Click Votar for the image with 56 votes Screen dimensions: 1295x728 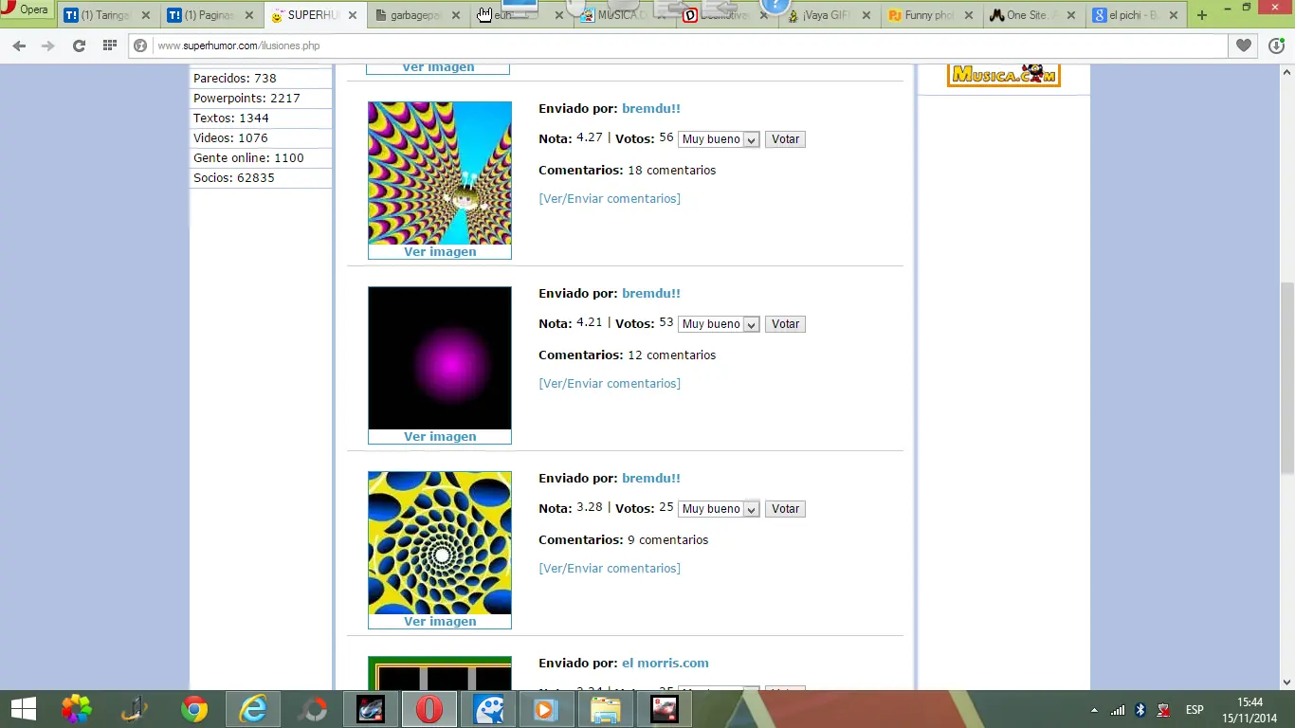[x=785, y=139]
